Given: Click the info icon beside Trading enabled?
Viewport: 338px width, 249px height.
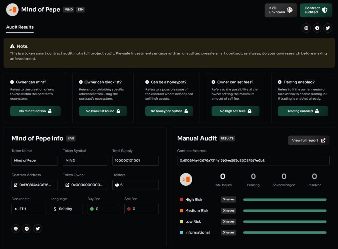Looking at the screenshot, I should 280,82.
